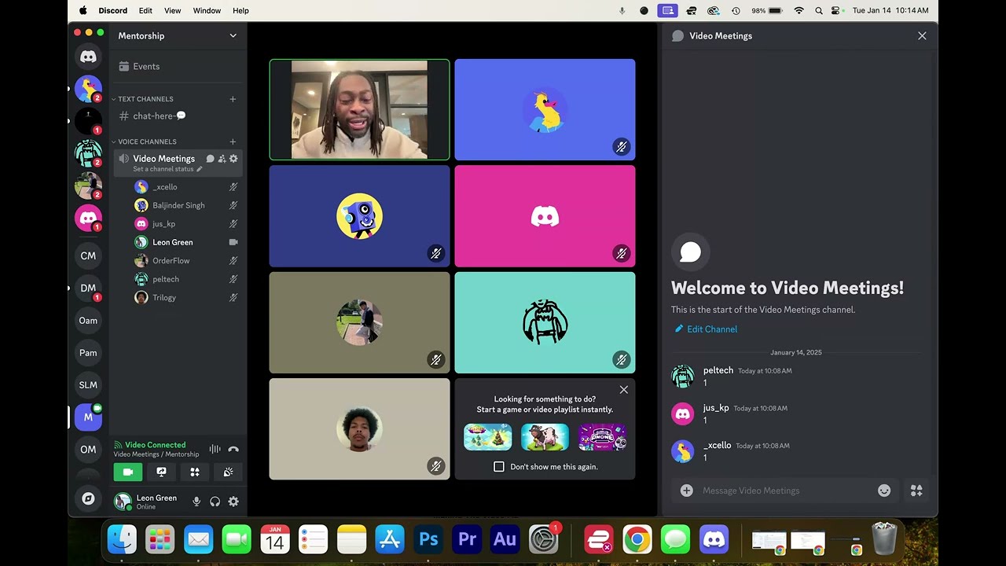Viewport: 1006px width, 566px height.
Task: Open the pink Discord logo server
Action: tap(88, 218)
